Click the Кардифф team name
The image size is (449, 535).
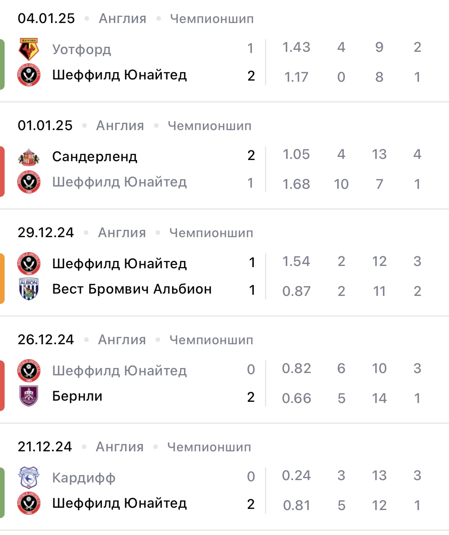(x=84, y=478)
